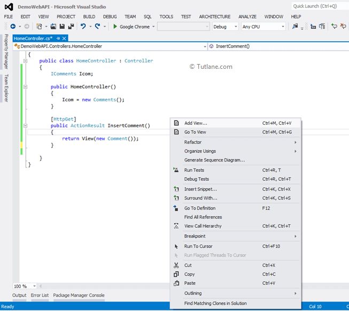The image size is (349, 311).
Task: Collapse the HomeController class outline
Action: (x=25, y=61)
